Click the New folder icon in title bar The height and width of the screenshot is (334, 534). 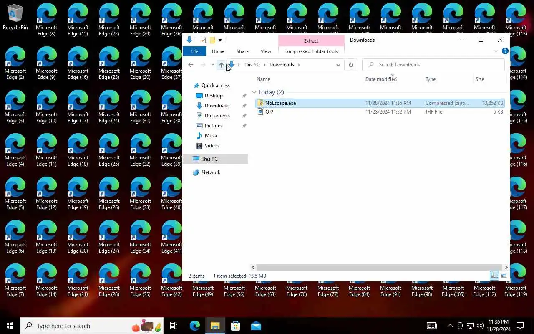(x=212, y=40)
